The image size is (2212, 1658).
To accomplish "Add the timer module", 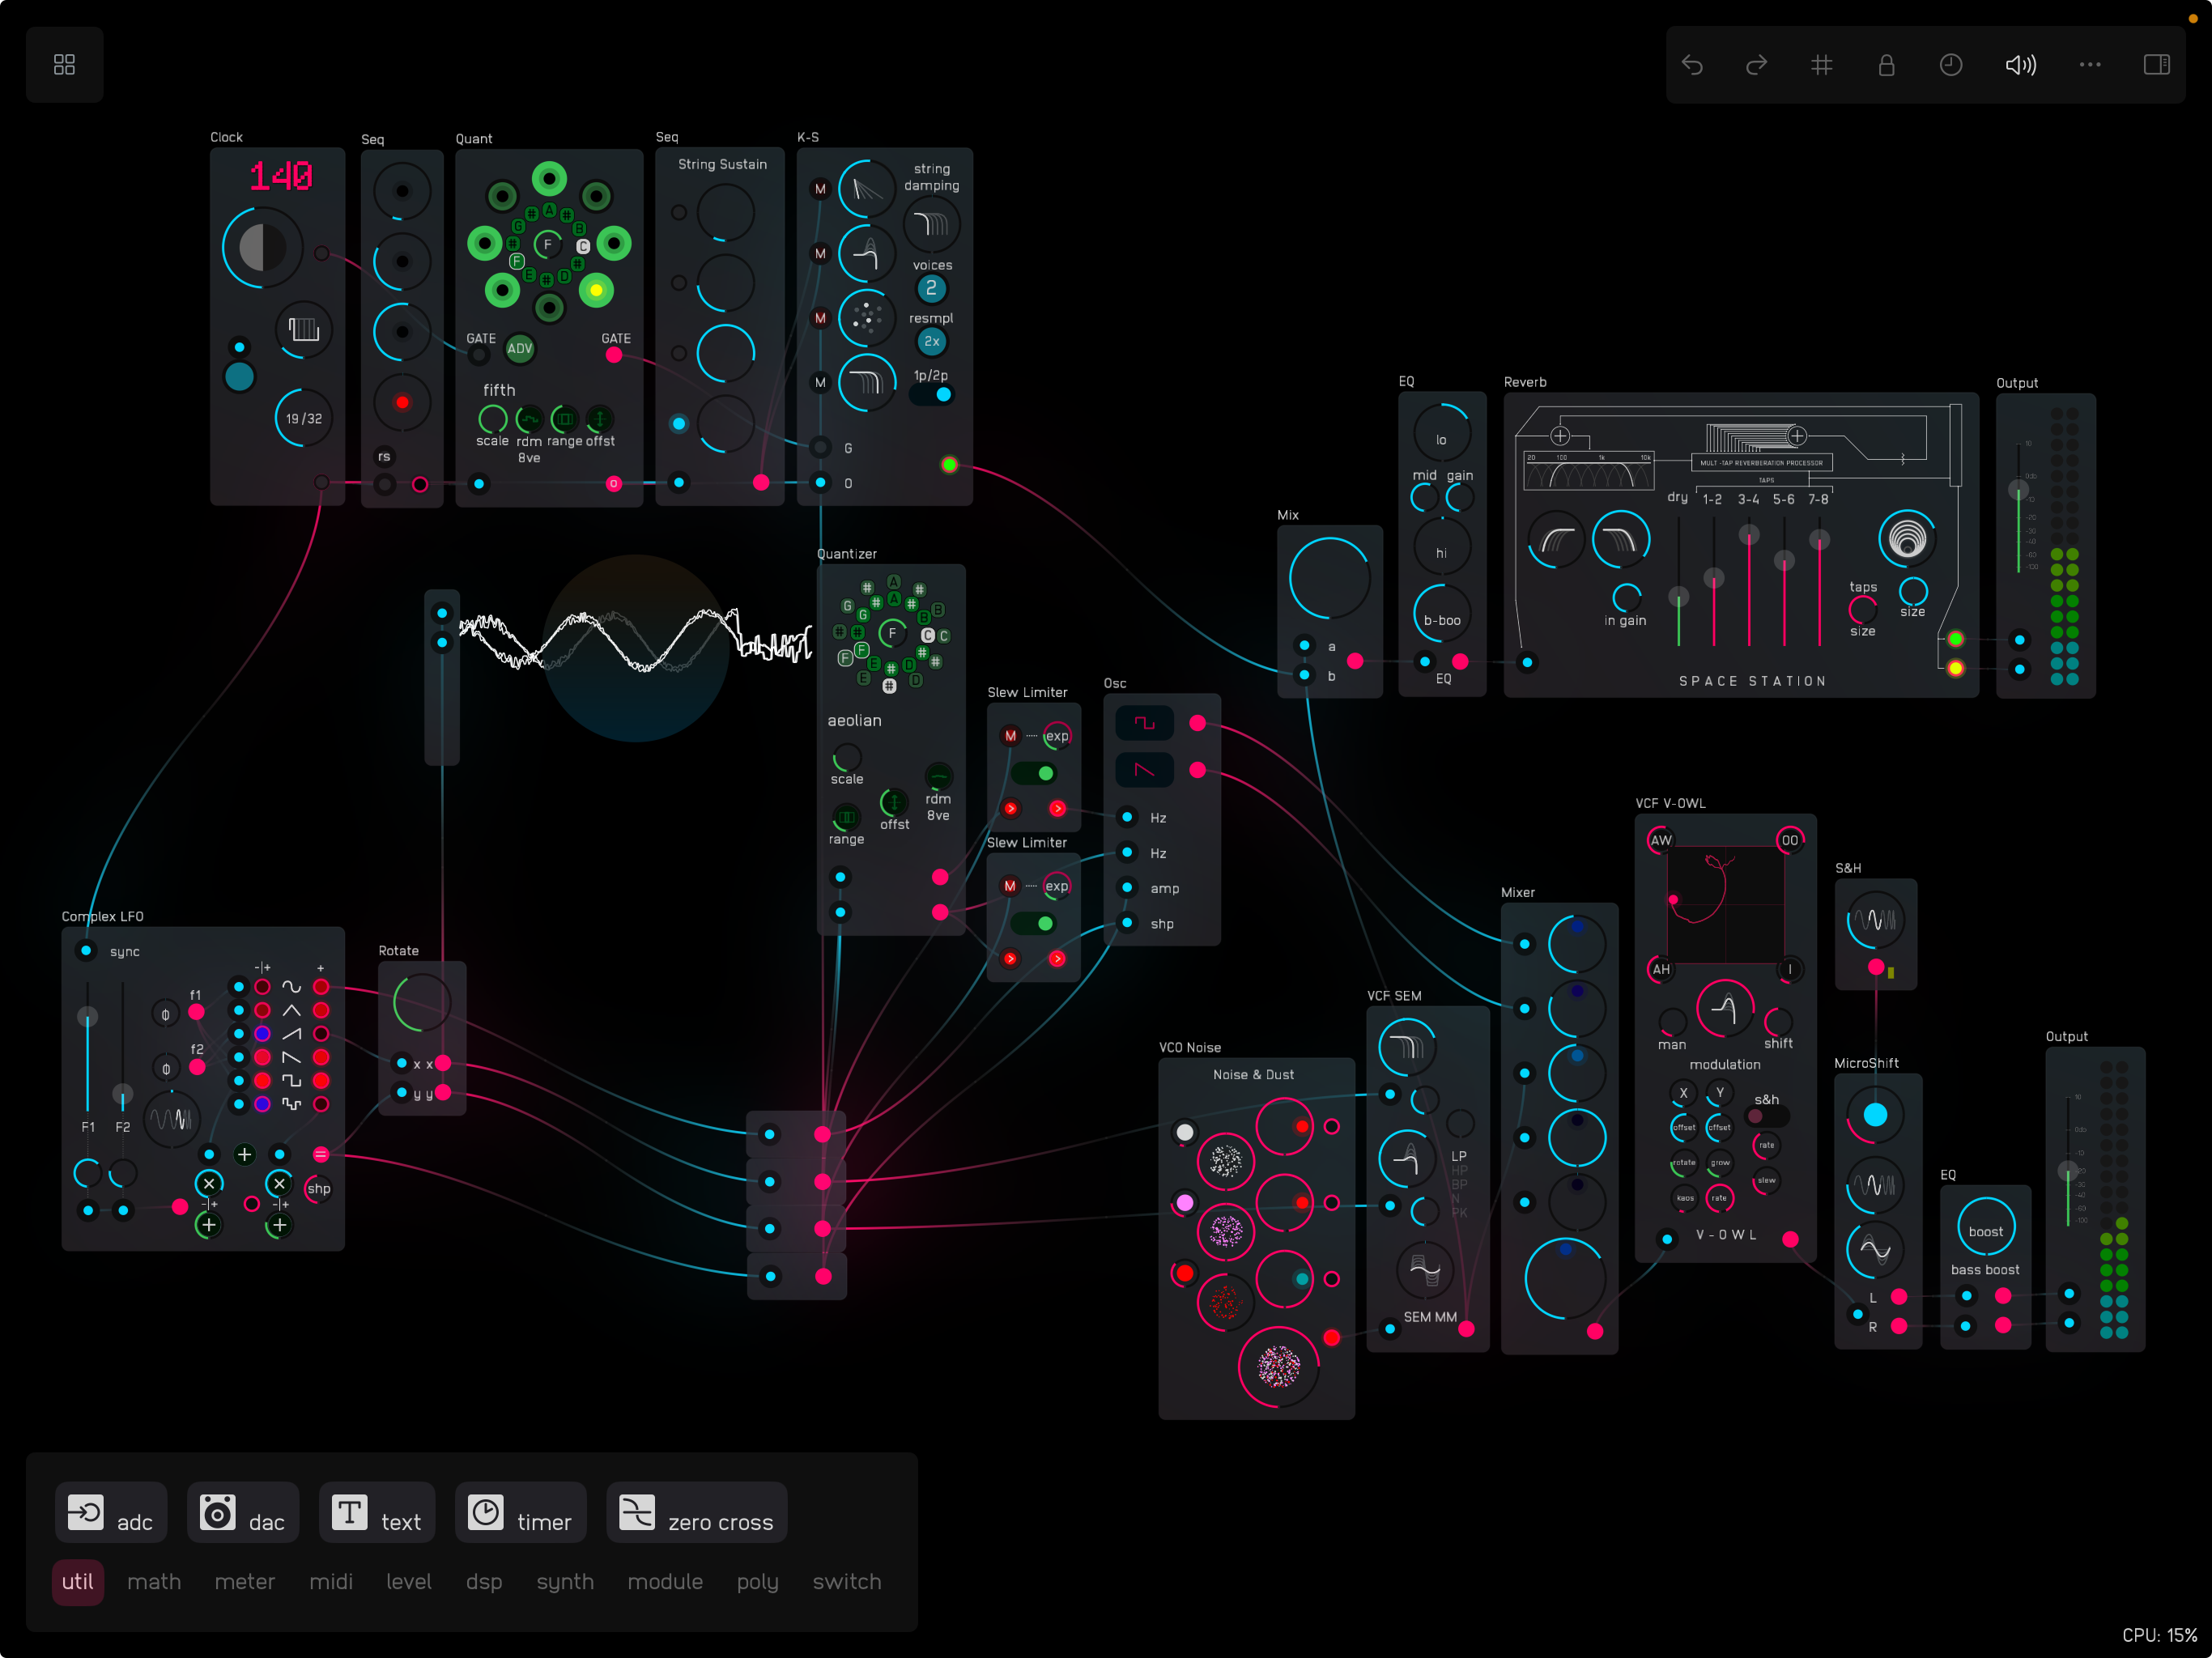I will tap(520, 1514).
